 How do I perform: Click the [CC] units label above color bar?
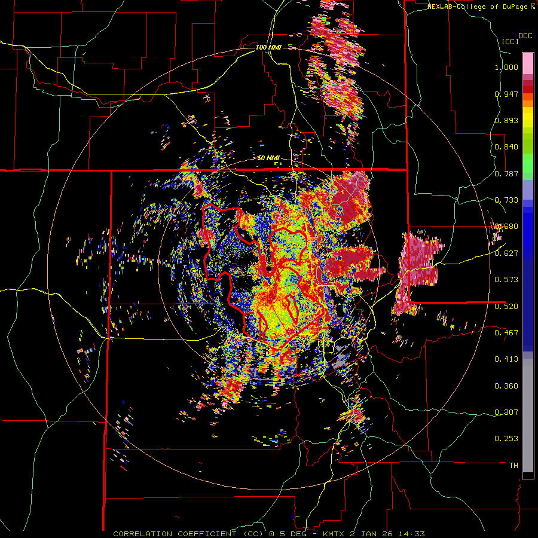point(511,41)
